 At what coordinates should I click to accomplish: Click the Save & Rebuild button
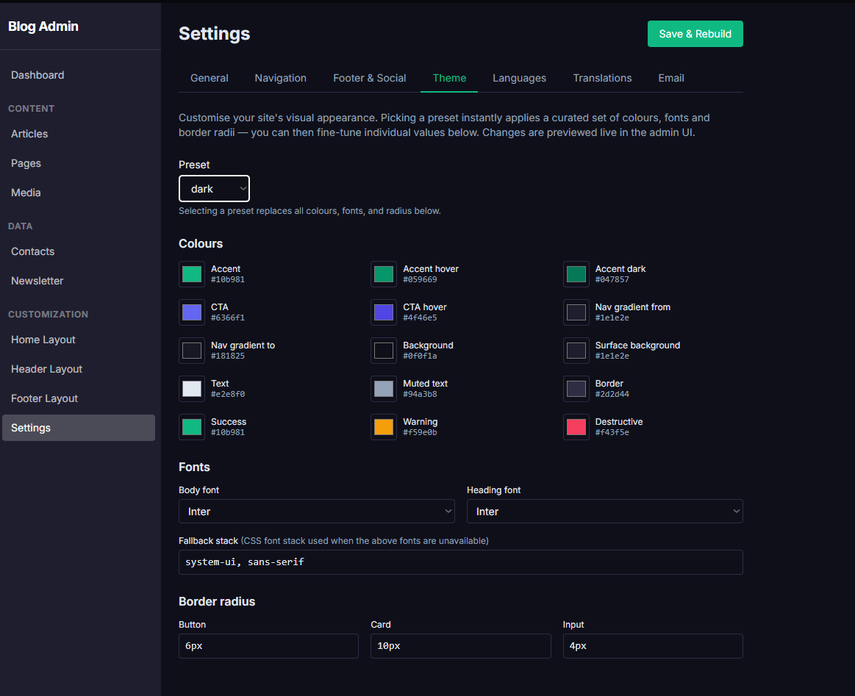[695, 34]
